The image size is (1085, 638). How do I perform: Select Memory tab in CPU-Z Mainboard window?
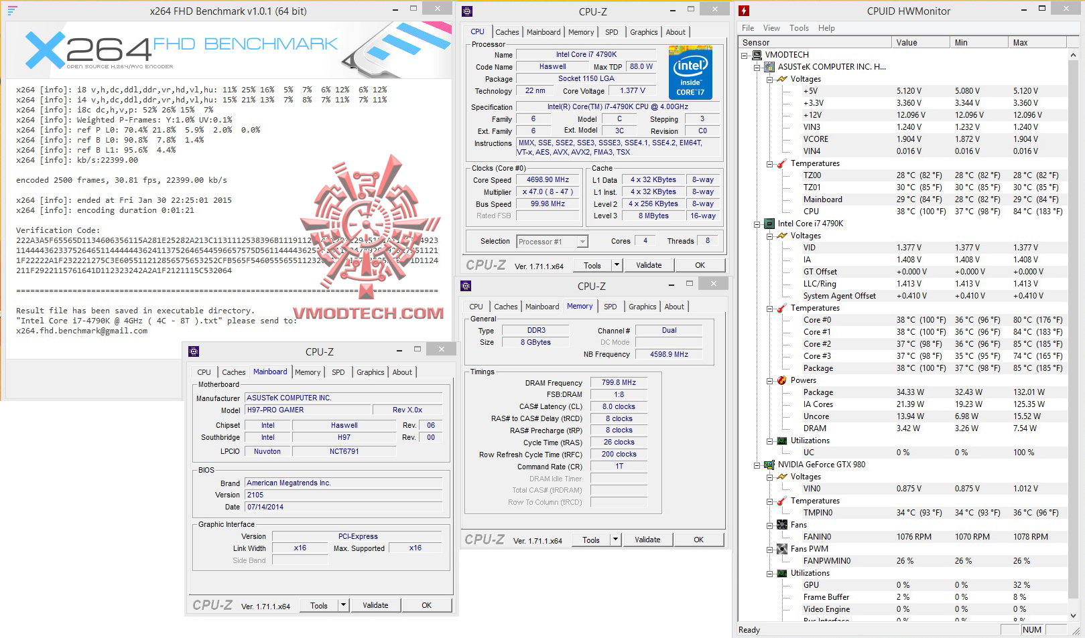[308, 372]
